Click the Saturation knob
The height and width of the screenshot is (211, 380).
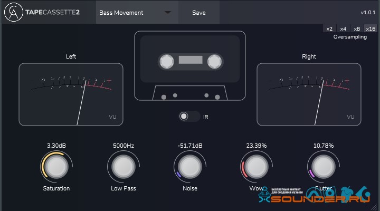point(56,167)
